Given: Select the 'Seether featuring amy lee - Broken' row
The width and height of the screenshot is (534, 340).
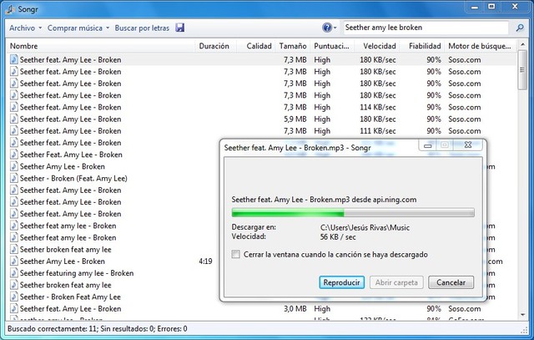Looking at the screenshot, I should tap(113, 273).
